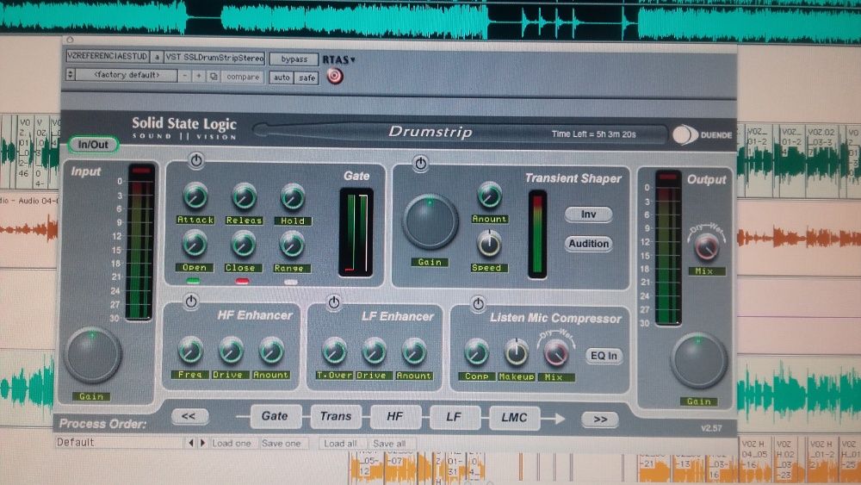Toggle the Transient Shaper power button

pyautogui.click(x=421, y=163)
